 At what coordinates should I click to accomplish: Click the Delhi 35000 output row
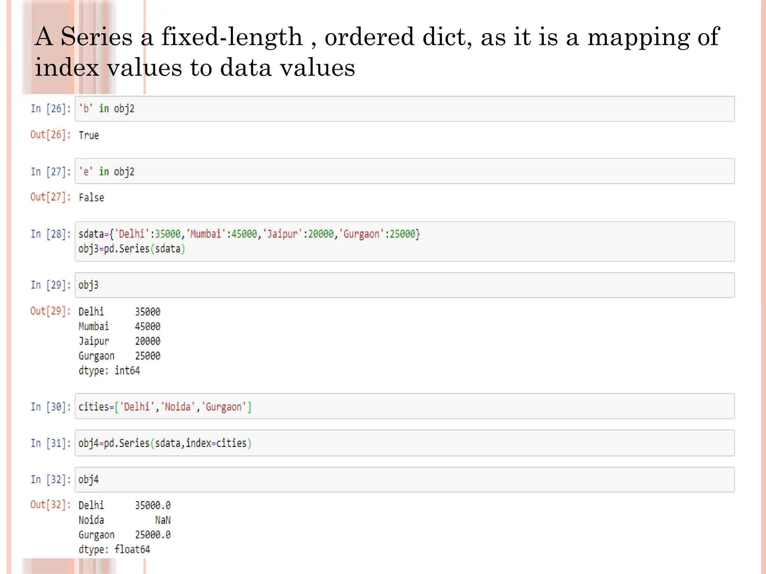point(119,312)
